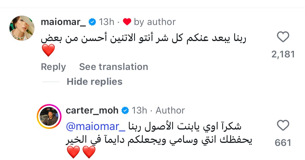The height and width of the screenshot is (160, 305).
Task: Reply to maiomar_'s comment
Action: pyautogui.click(x=53, y=67)
